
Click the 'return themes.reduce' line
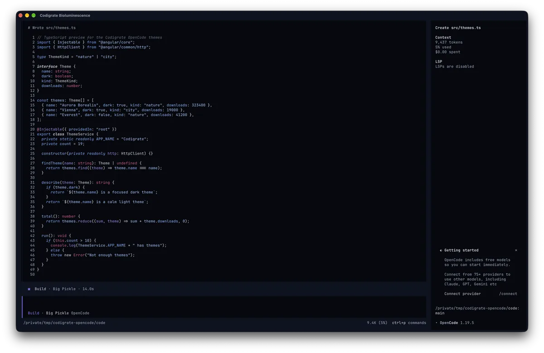118,221
